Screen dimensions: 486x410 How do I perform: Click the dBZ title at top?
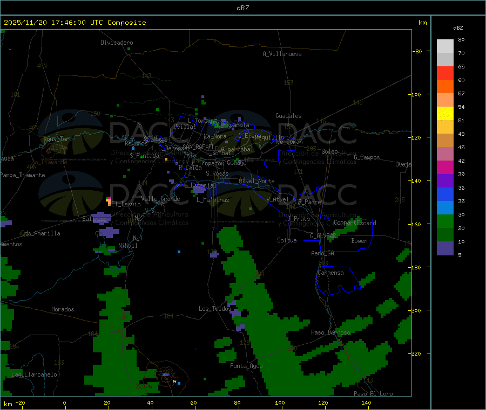(x=242, y=8)
